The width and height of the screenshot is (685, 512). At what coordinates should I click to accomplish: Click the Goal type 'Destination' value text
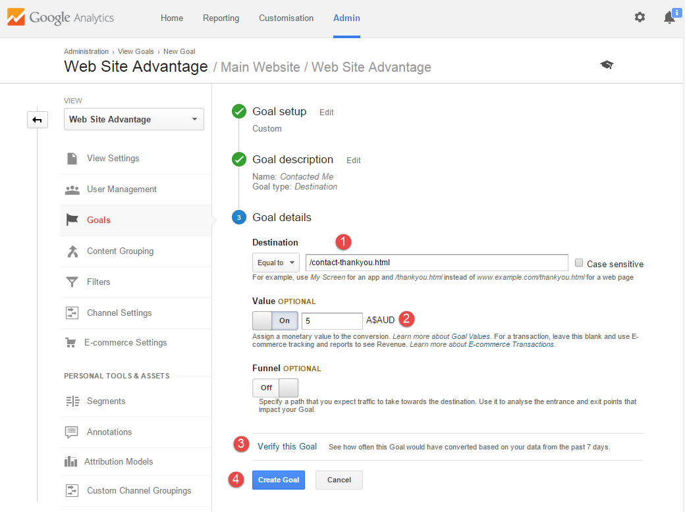click(x=316, y=187)
